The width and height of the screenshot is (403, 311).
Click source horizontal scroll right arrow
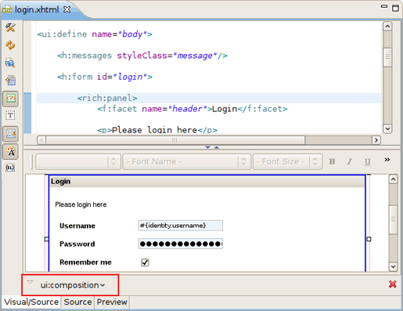click(x=376, y=140)
